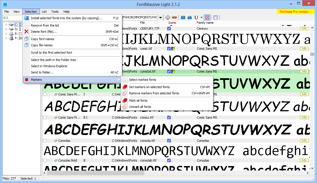The image size is (317, 183).
Task: Toggle the Consolas Bold row checkbox
Action: (45, 160)
